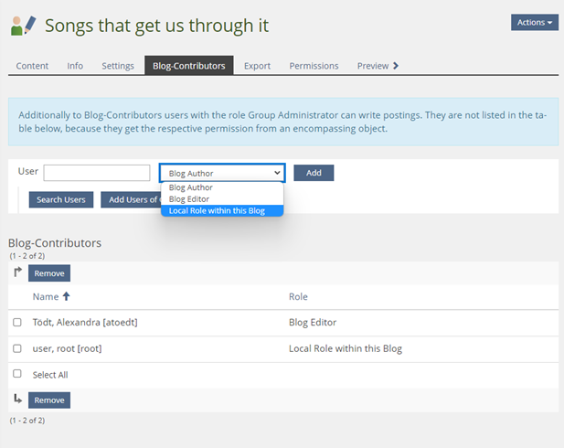The height and width of the screenshot is (448, 564).
Task: Click the arrow icon beside bottom Remove
Action: tap(17, 400)
